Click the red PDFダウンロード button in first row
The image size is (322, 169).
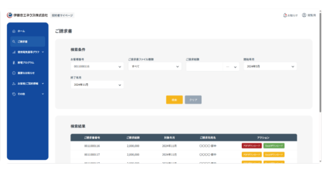pyautogui.click(x=251, y=146)
